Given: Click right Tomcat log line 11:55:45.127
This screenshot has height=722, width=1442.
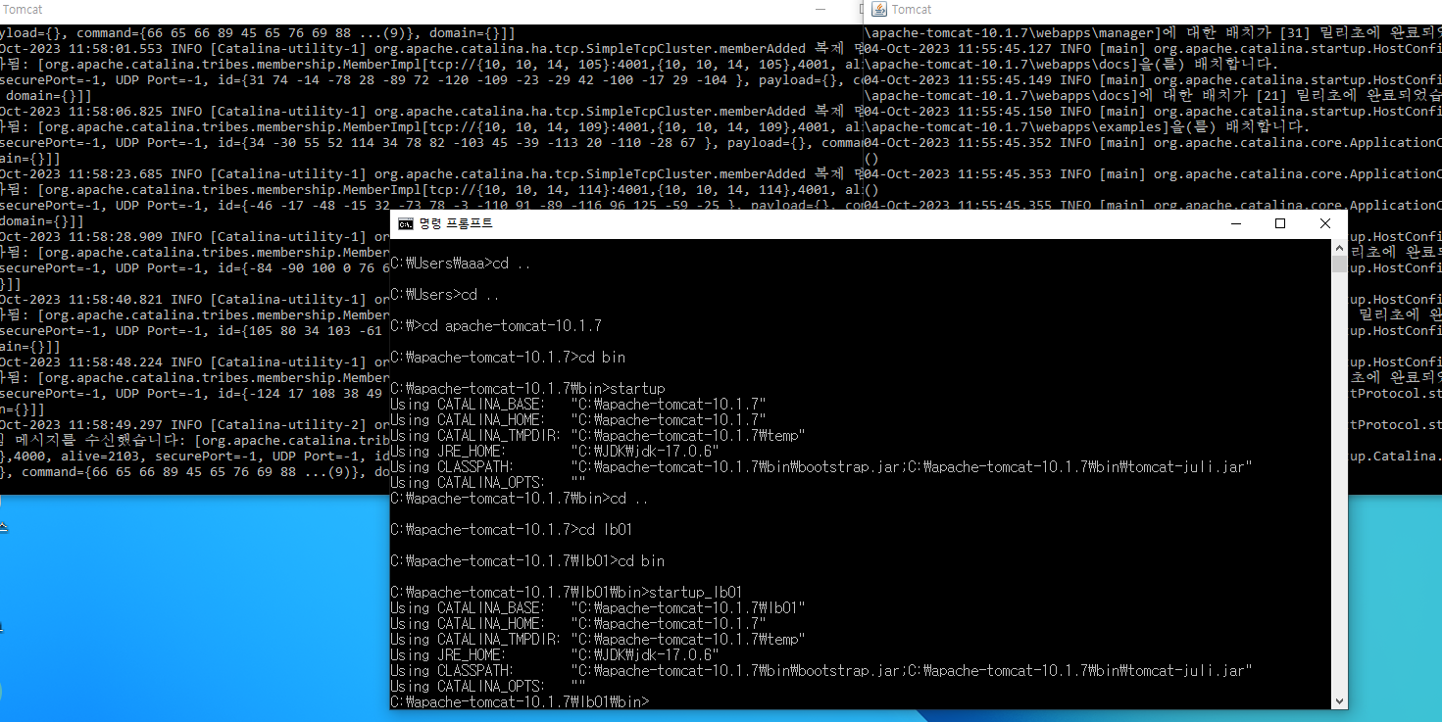Looking at the screenshot, I should [1153, 48].
